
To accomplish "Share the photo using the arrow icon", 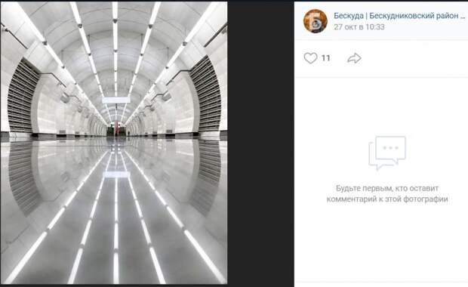I will point(354,58).
